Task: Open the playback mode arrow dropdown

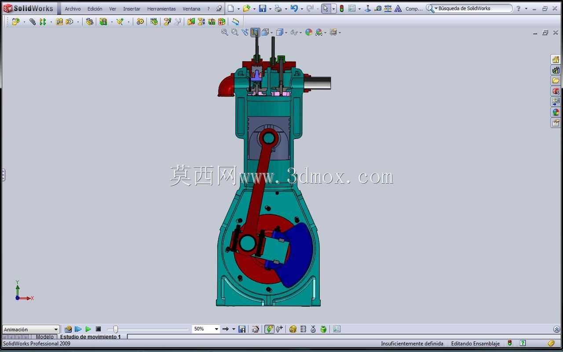Action: 234,329
